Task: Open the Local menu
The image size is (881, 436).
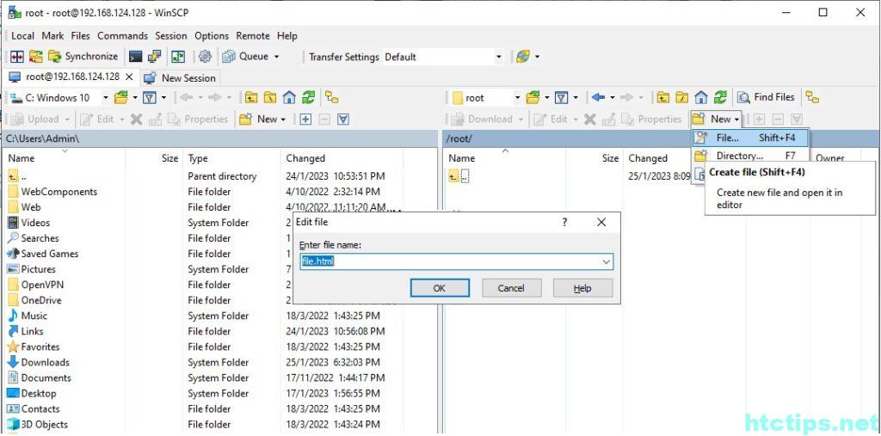Action: click(22, 36)
